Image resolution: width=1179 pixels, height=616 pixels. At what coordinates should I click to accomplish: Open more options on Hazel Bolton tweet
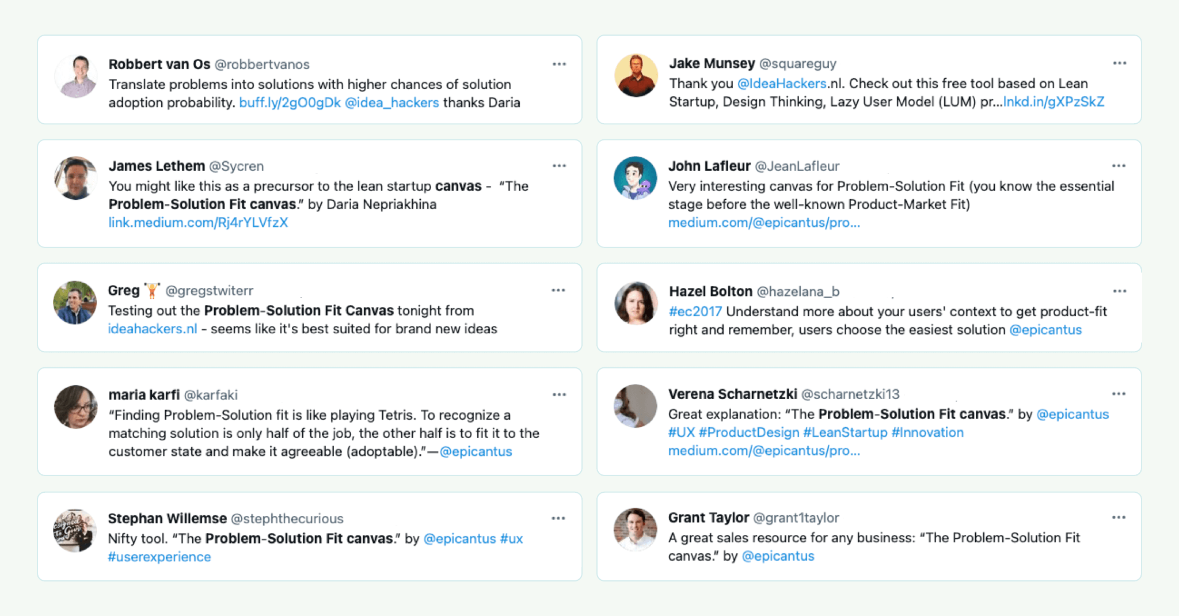click(1119, 291)
